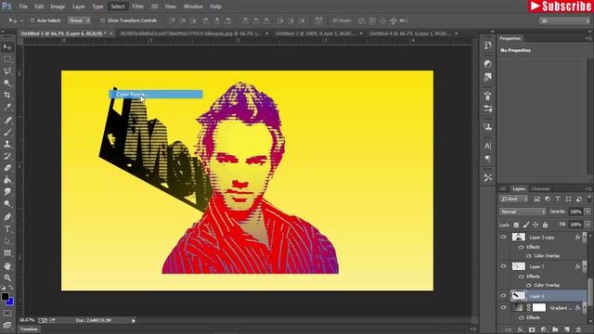The image size is (594, 334).
Task: Open the History panel icon
Action: (x=487, y=45)
